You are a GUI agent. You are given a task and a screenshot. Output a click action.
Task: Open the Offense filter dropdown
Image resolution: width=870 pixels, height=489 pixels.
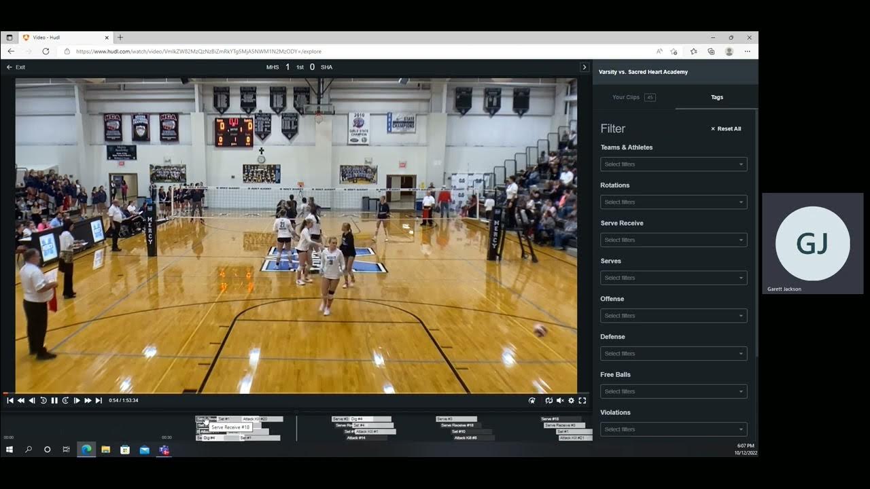tap(674, 316)
